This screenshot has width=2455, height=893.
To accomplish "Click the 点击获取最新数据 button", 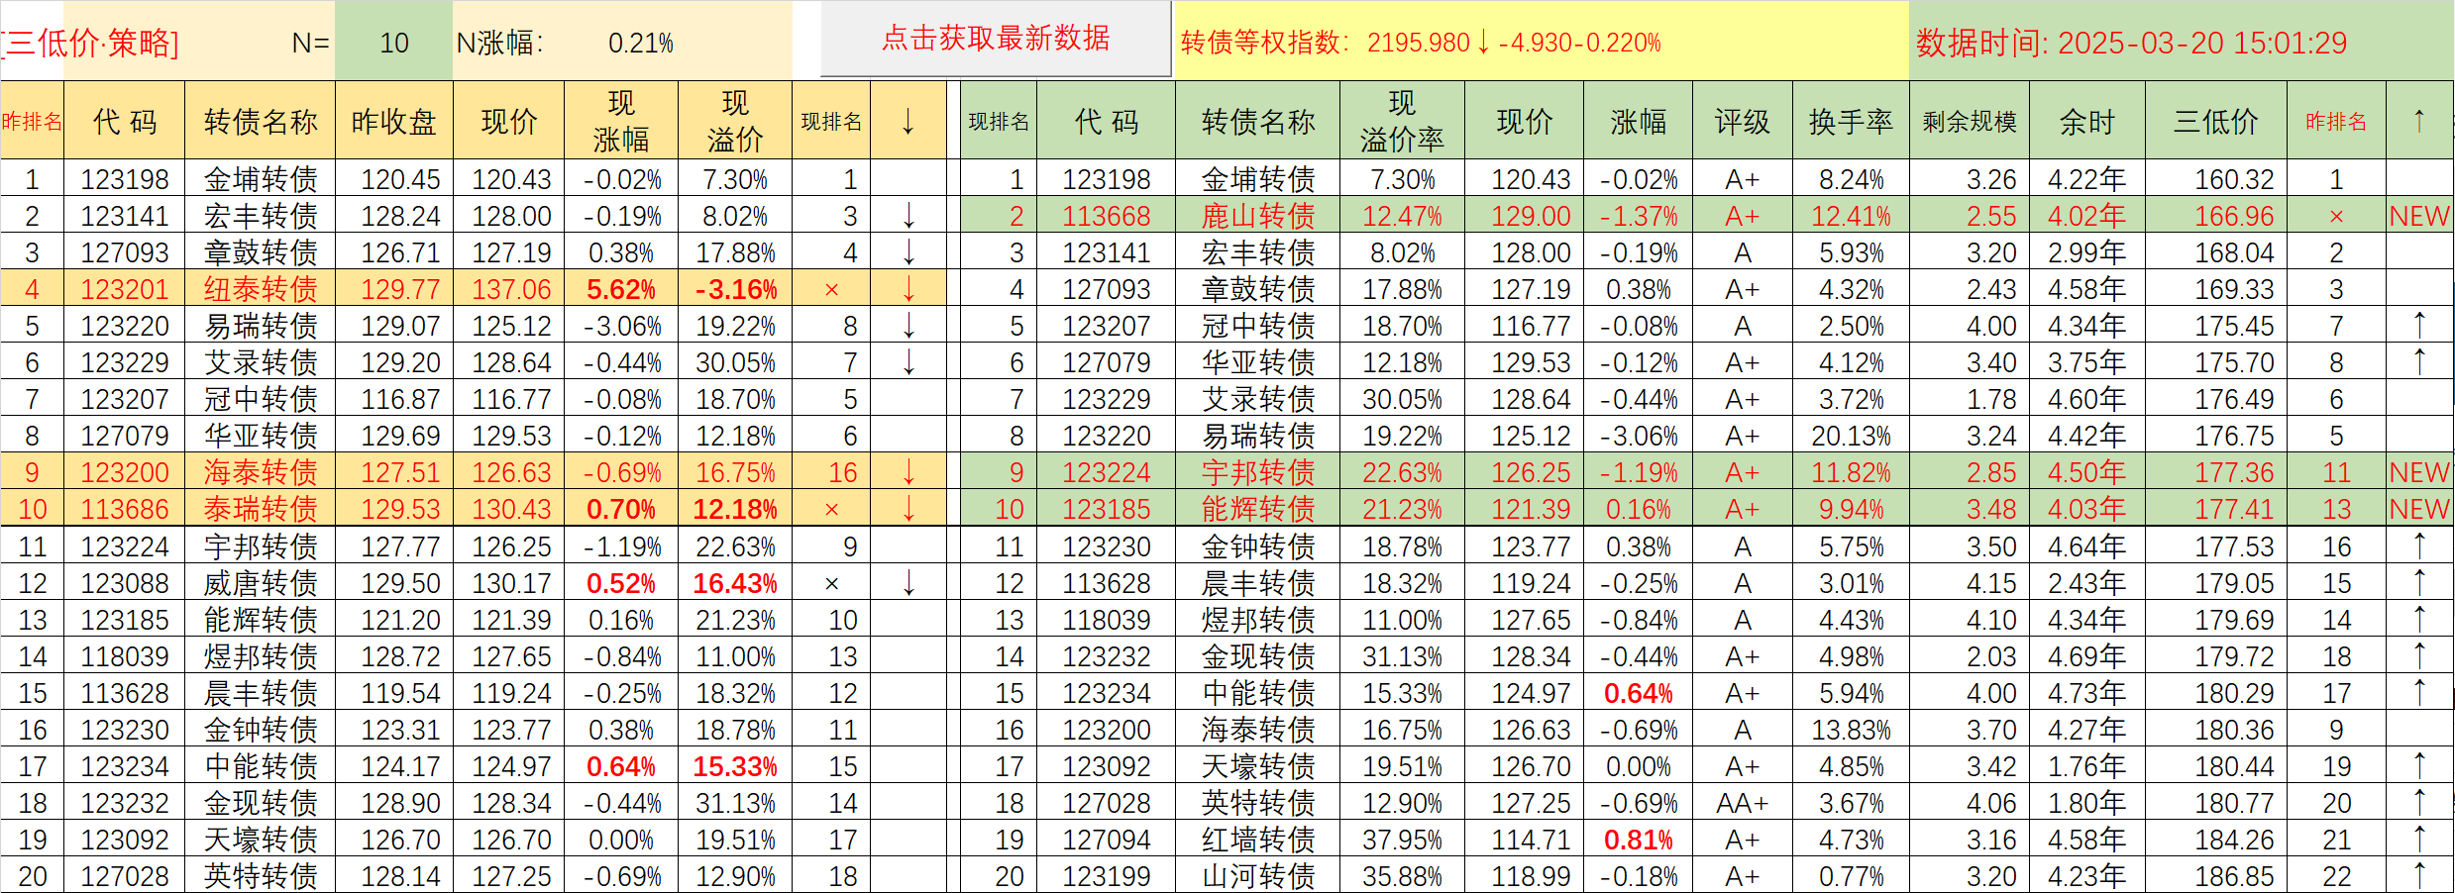I will coord(996,39).
